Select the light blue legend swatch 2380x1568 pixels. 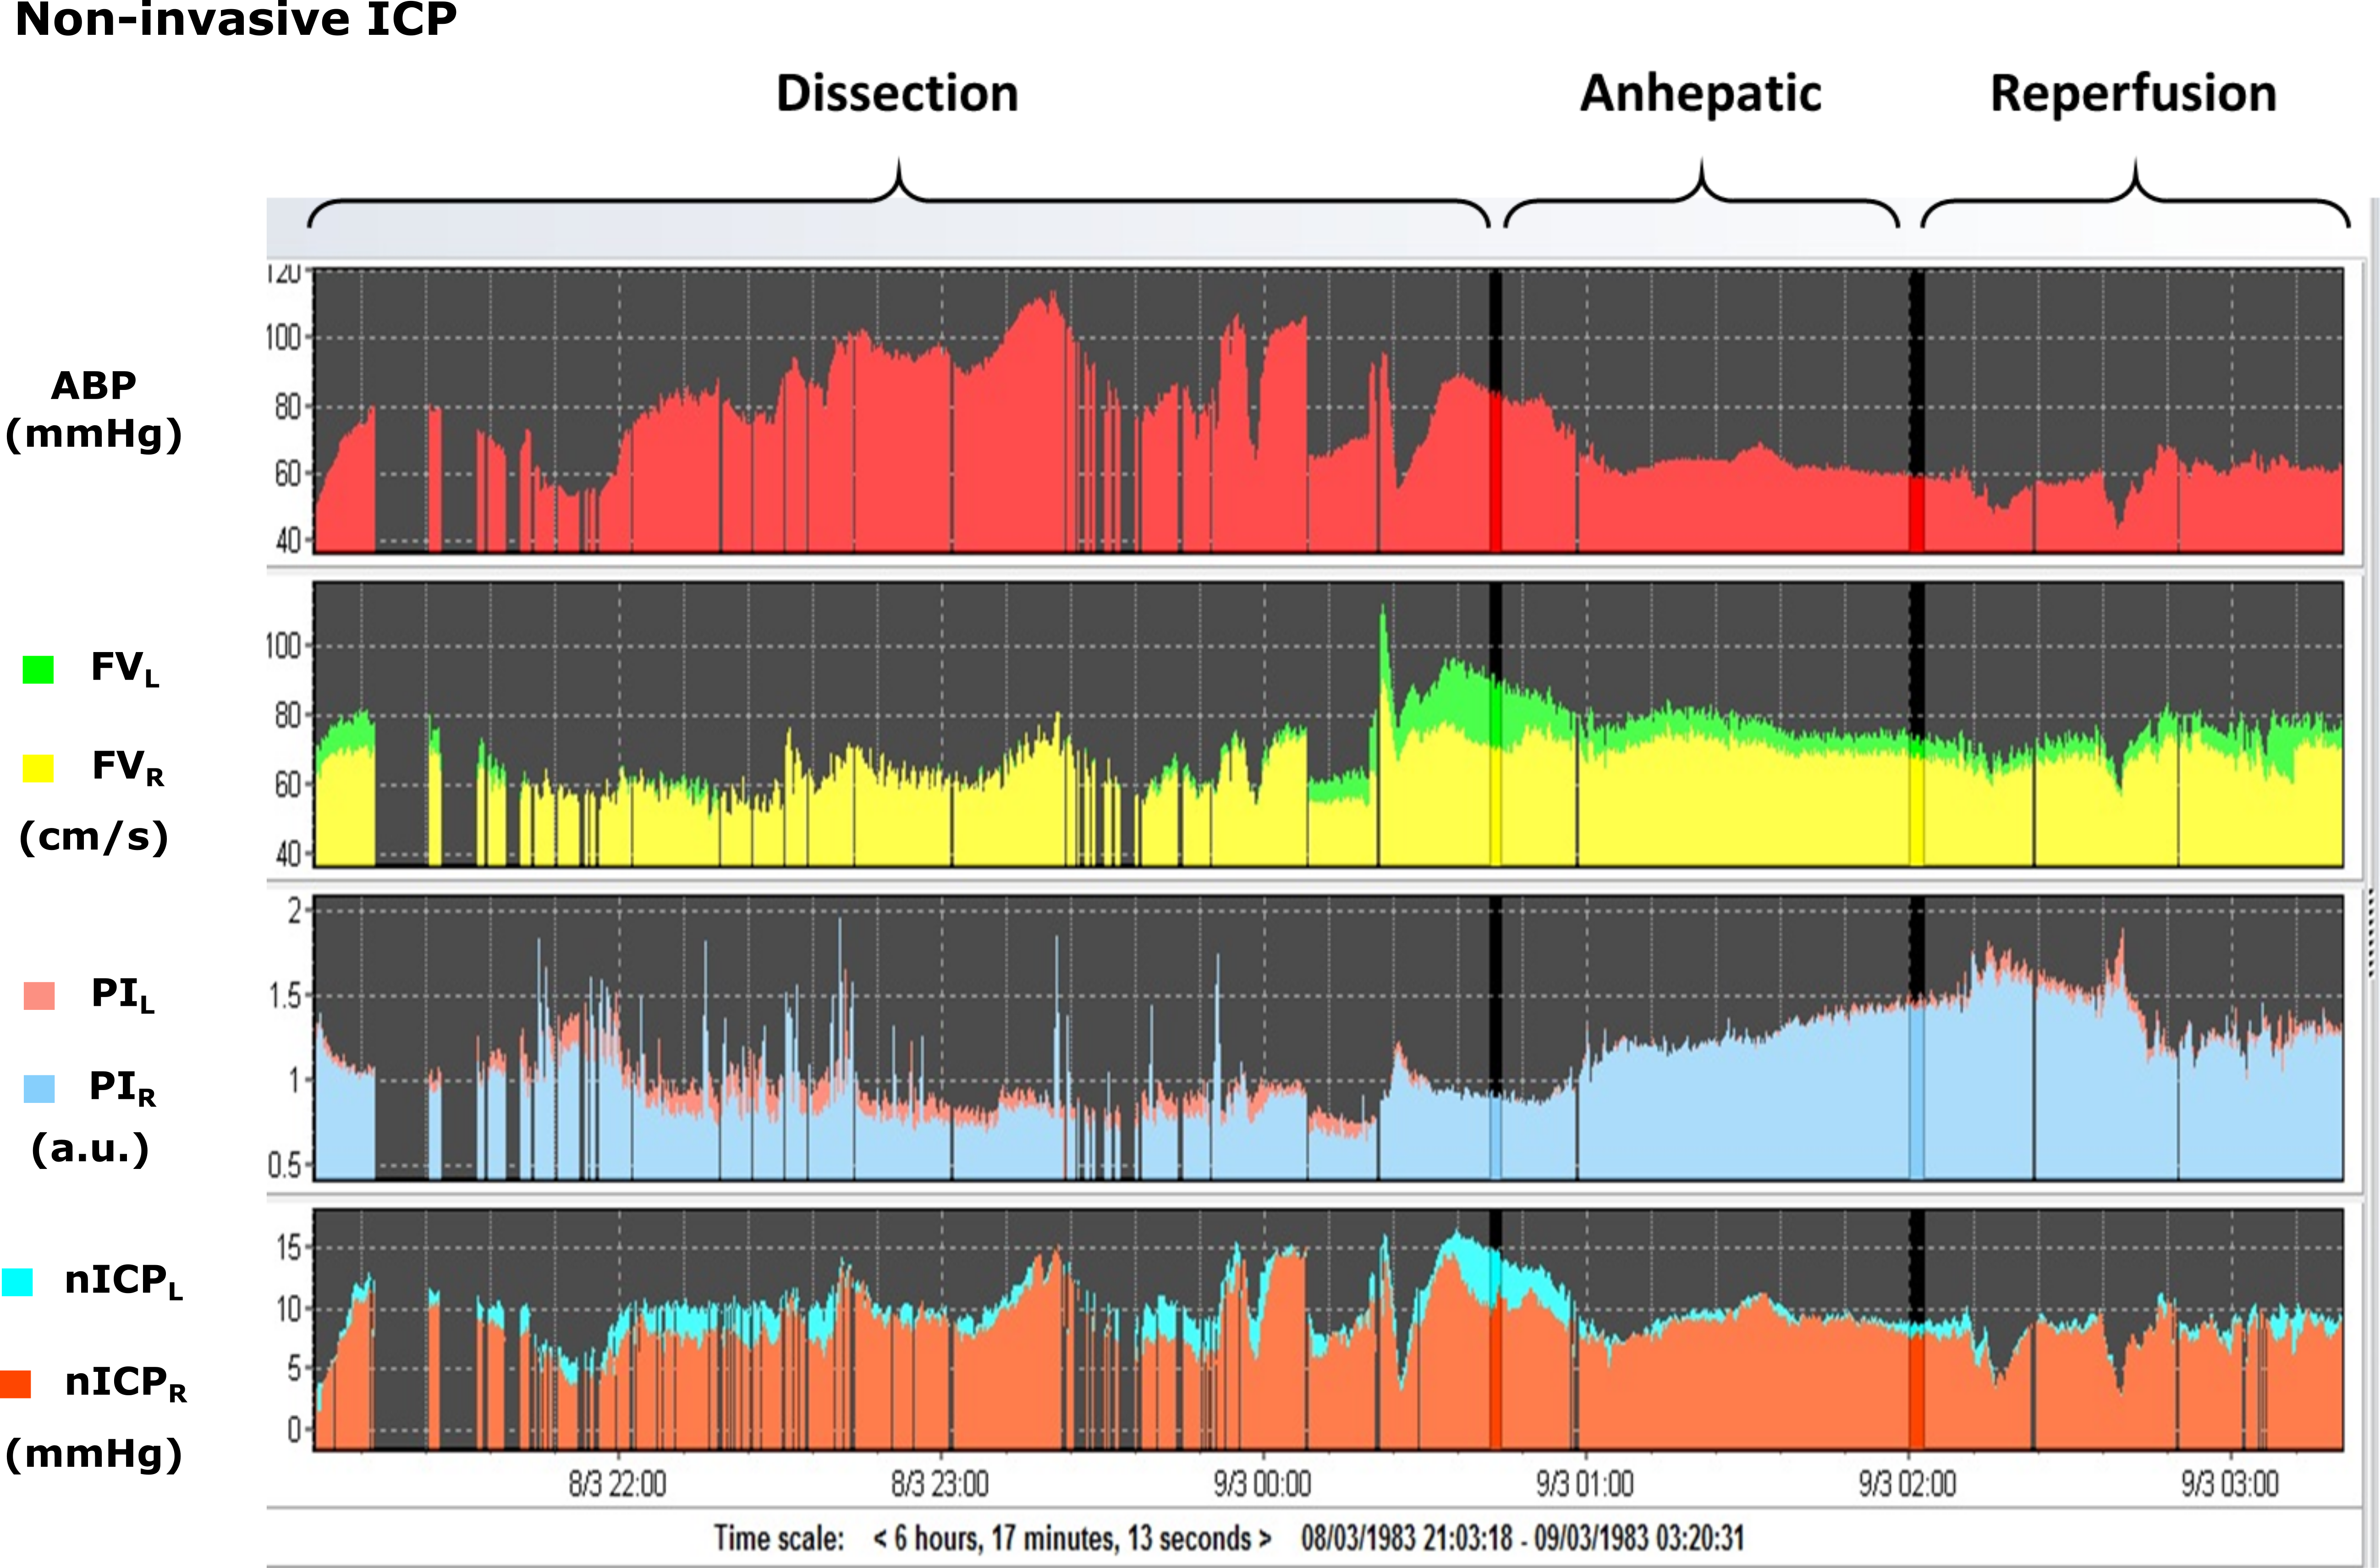click(39, 1089)
